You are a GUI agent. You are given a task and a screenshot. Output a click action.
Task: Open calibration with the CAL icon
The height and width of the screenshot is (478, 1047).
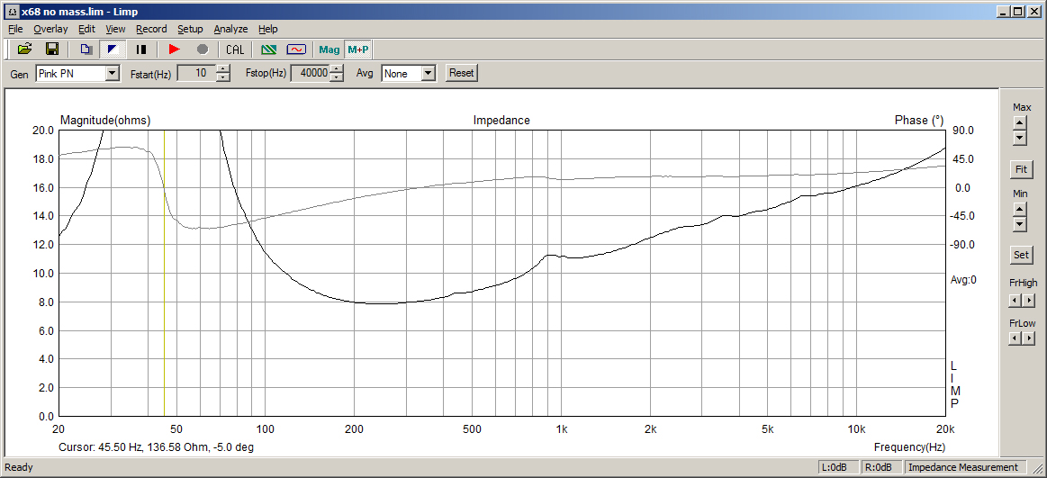[235, 50]
